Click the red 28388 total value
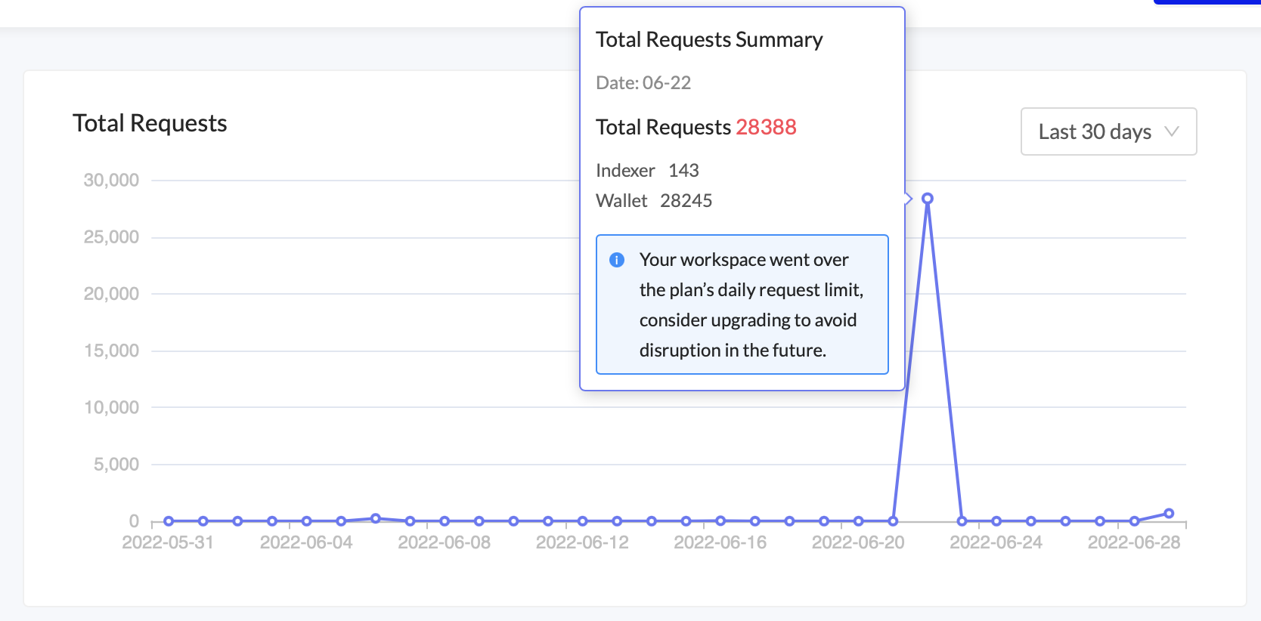 coord(766,127)
